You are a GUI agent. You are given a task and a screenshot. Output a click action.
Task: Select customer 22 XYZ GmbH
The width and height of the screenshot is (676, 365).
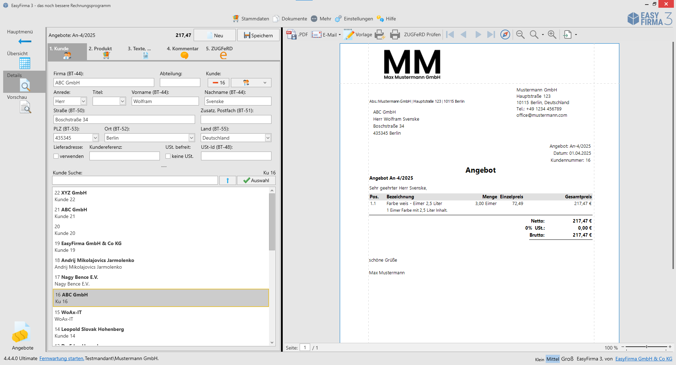coord(161,196)
